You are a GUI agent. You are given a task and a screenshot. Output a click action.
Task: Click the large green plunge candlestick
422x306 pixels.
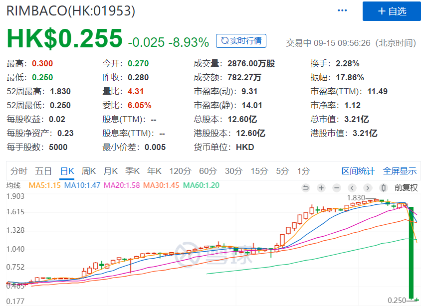(411, 253)
